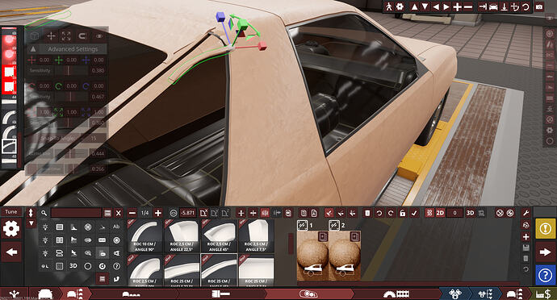The width and height of the screenshot is (557, 300).
Task: Decrease fixture page with minus beside 1/4
Action: point(132,213)
